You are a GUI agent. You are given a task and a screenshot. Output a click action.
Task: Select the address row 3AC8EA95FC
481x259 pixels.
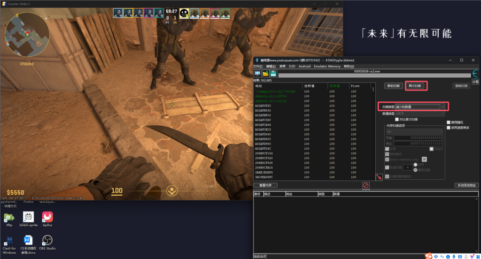click(x=313, y=177)
